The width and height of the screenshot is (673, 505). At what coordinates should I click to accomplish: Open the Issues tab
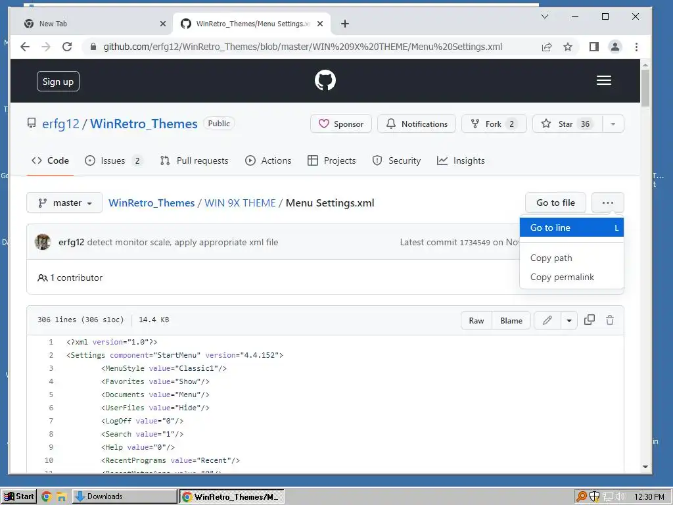(113, 160)
